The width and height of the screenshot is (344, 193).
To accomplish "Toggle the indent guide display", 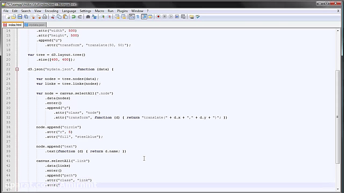I will coord(144,17).
